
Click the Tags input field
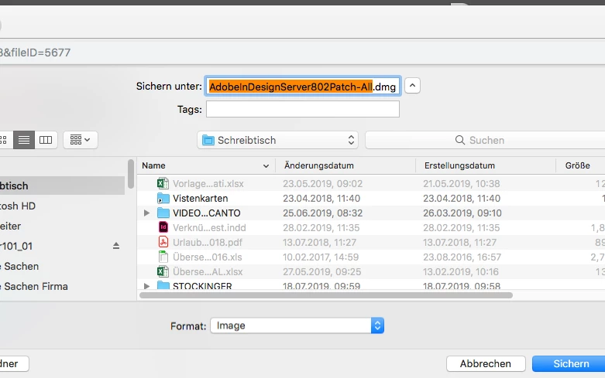(x=302, y=109)
